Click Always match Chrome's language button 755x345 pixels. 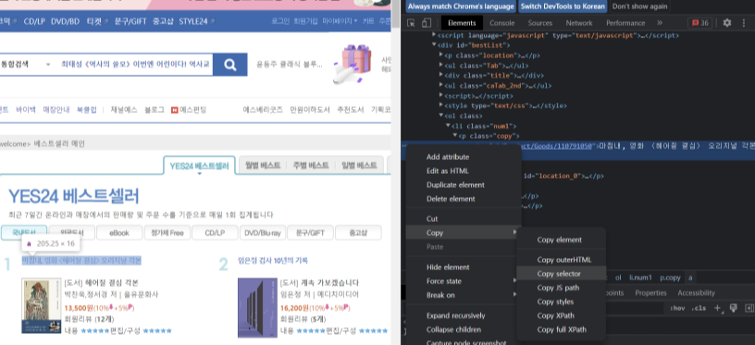(461, 6)
